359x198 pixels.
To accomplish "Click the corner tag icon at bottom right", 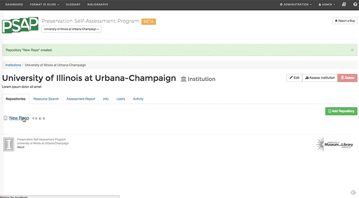I will pyautogui.click(x=353, y=193).
